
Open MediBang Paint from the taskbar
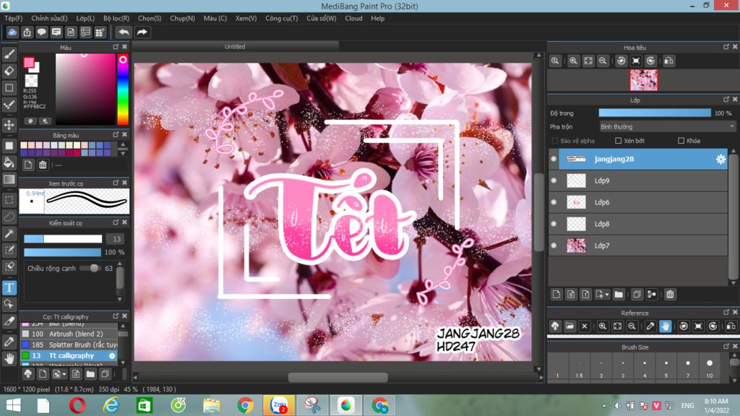click(x=346, y=405)
